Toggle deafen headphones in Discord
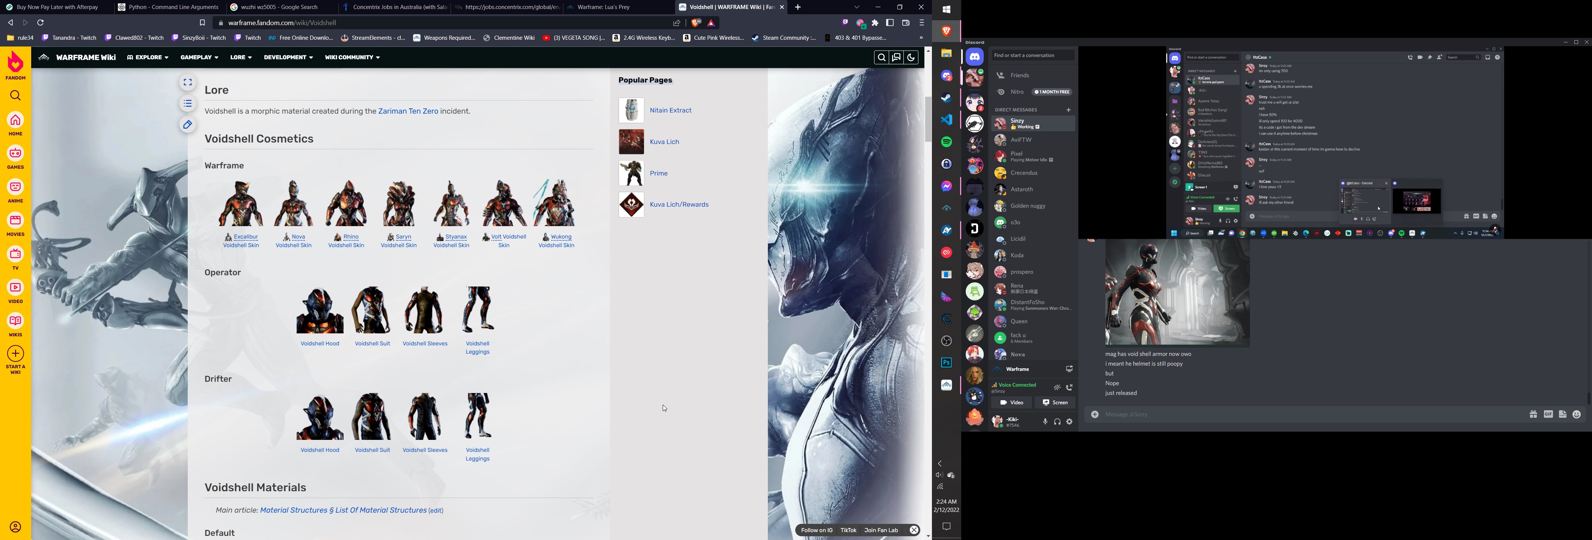The image size is (1592, 540). click(1057, 422)
